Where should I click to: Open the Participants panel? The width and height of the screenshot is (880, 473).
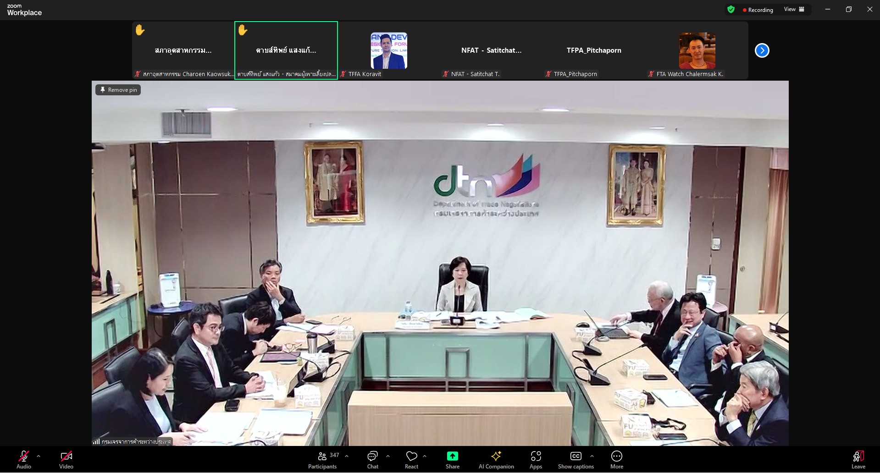[x=322, y=460]
